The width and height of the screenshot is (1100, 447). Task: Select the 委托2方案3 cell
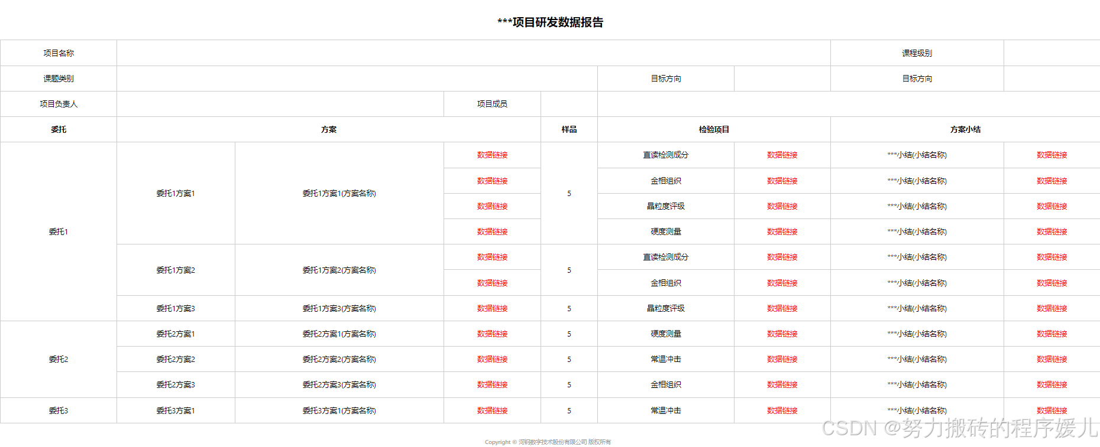click(176, 384)
